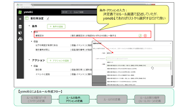
Task: Close the 条件の作成 dialog
Action: click(171, 43)
